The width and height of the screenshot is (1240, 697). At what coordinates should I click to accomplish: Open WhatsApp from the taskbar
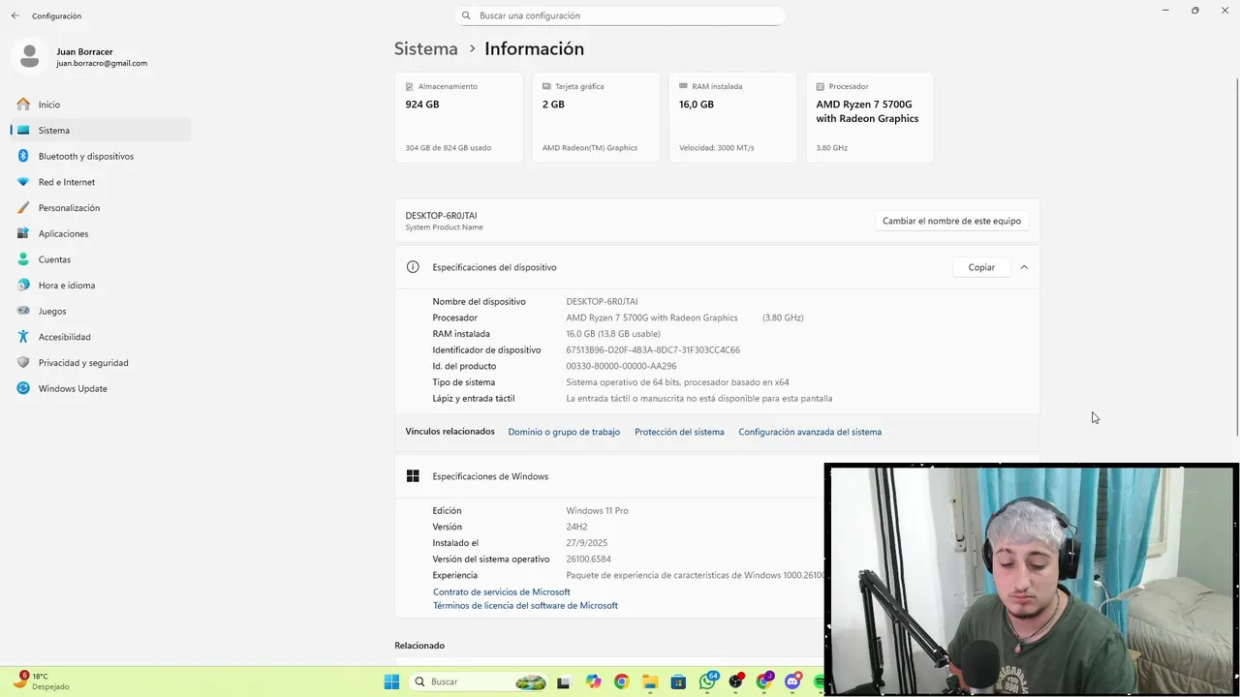pyautogui.click(x=707, y=682)
